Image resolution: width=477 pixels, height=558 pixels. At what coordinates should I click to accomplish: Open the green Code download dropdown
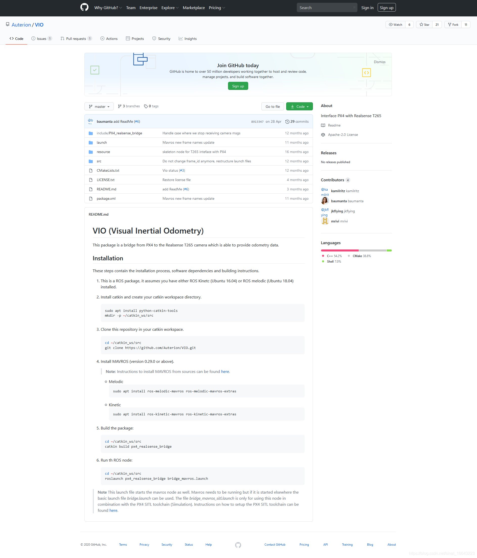(299, 106)
